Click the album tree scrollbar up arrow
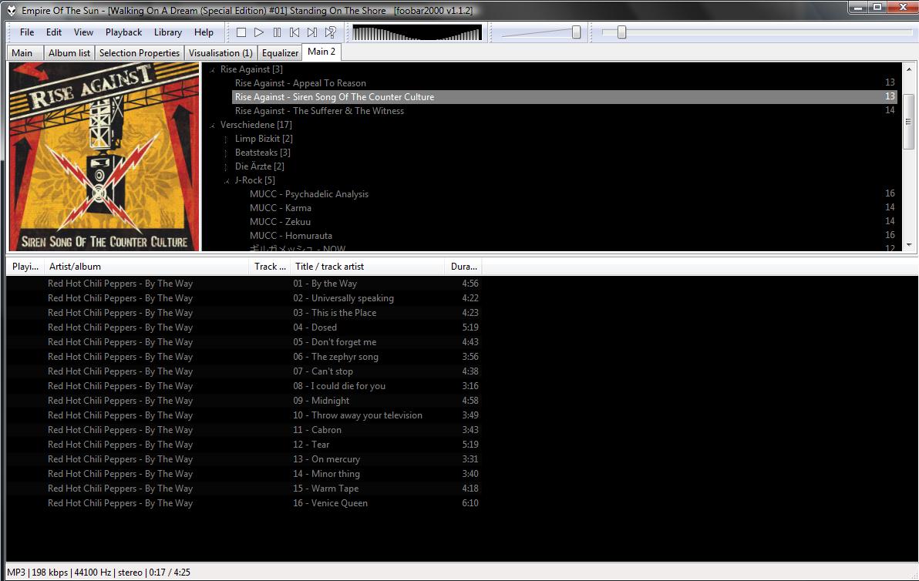 point(909,69)
